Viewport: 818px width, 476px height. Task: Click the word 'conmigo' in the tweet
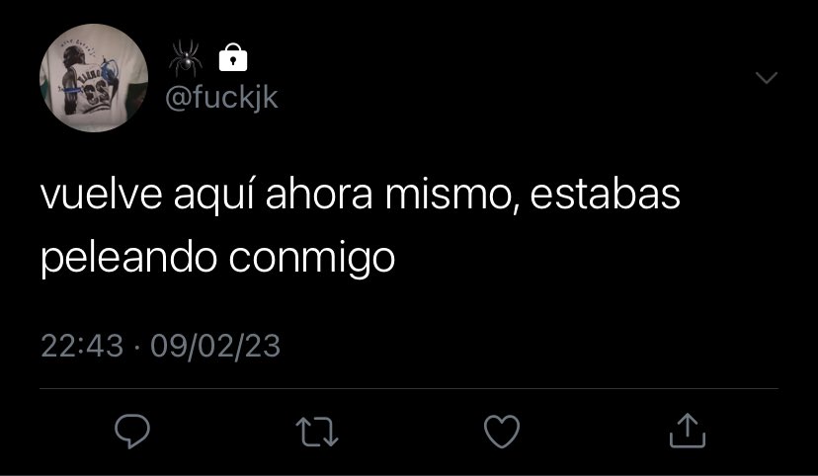click(x=312, y=259)
